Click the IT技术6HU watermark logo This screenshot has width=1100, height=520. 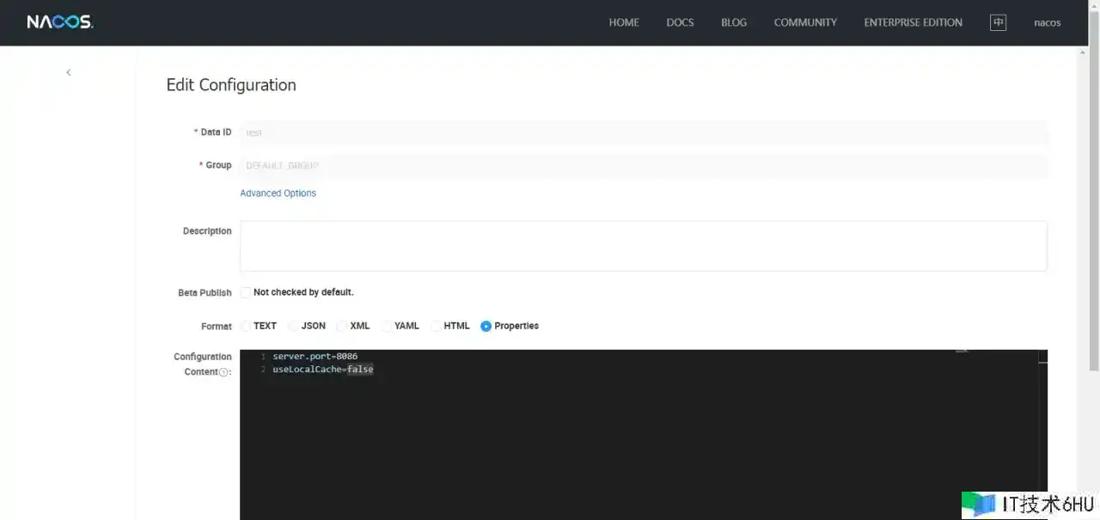pyautogui.click(x=1028, y=504)
